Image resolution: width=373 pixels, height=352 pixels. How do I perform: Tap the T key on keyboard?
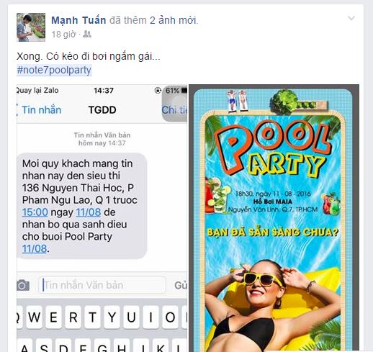click(92, 317)
